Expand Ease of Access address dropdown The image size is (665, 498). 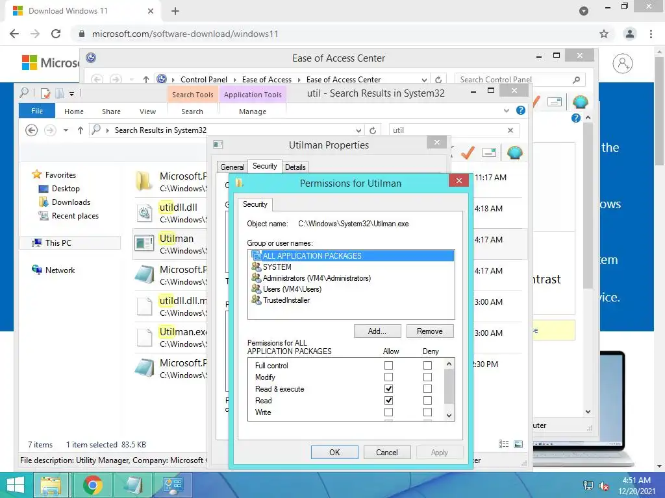pyautogui.click(x=424, y=80)
